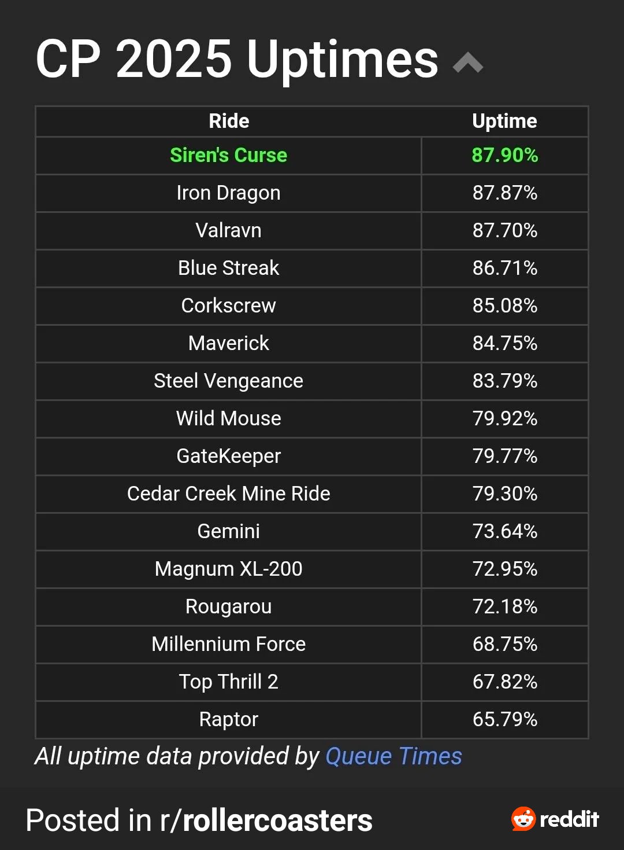
Task: Collapse the CP 2025 Uptimes section chevron
Action: [x=468, y=62]
